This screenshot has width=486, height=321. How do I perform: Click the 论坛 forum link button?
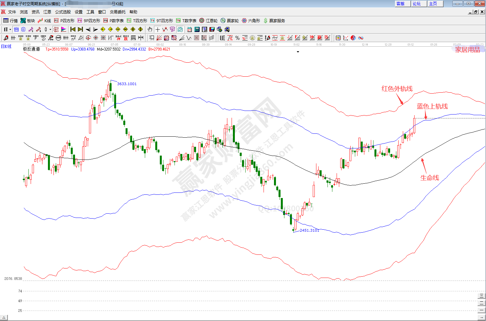[x=417, y=4]
